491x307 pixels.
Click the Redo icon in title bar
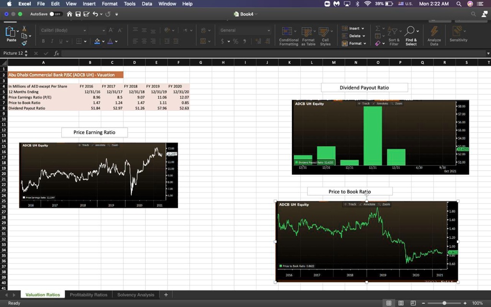(108, 14)
